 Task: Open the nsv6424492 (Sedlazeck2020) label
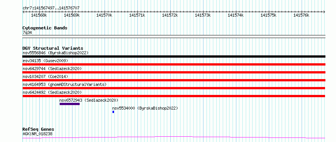tap(52, 92)
